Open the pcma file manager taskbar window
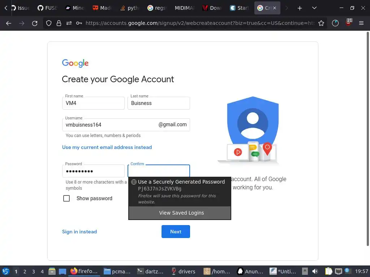 [117, 271]
